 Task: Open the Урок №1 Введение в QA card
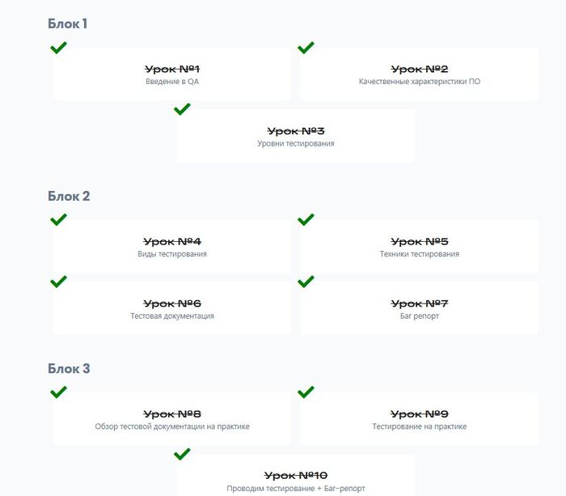(172, 74)
